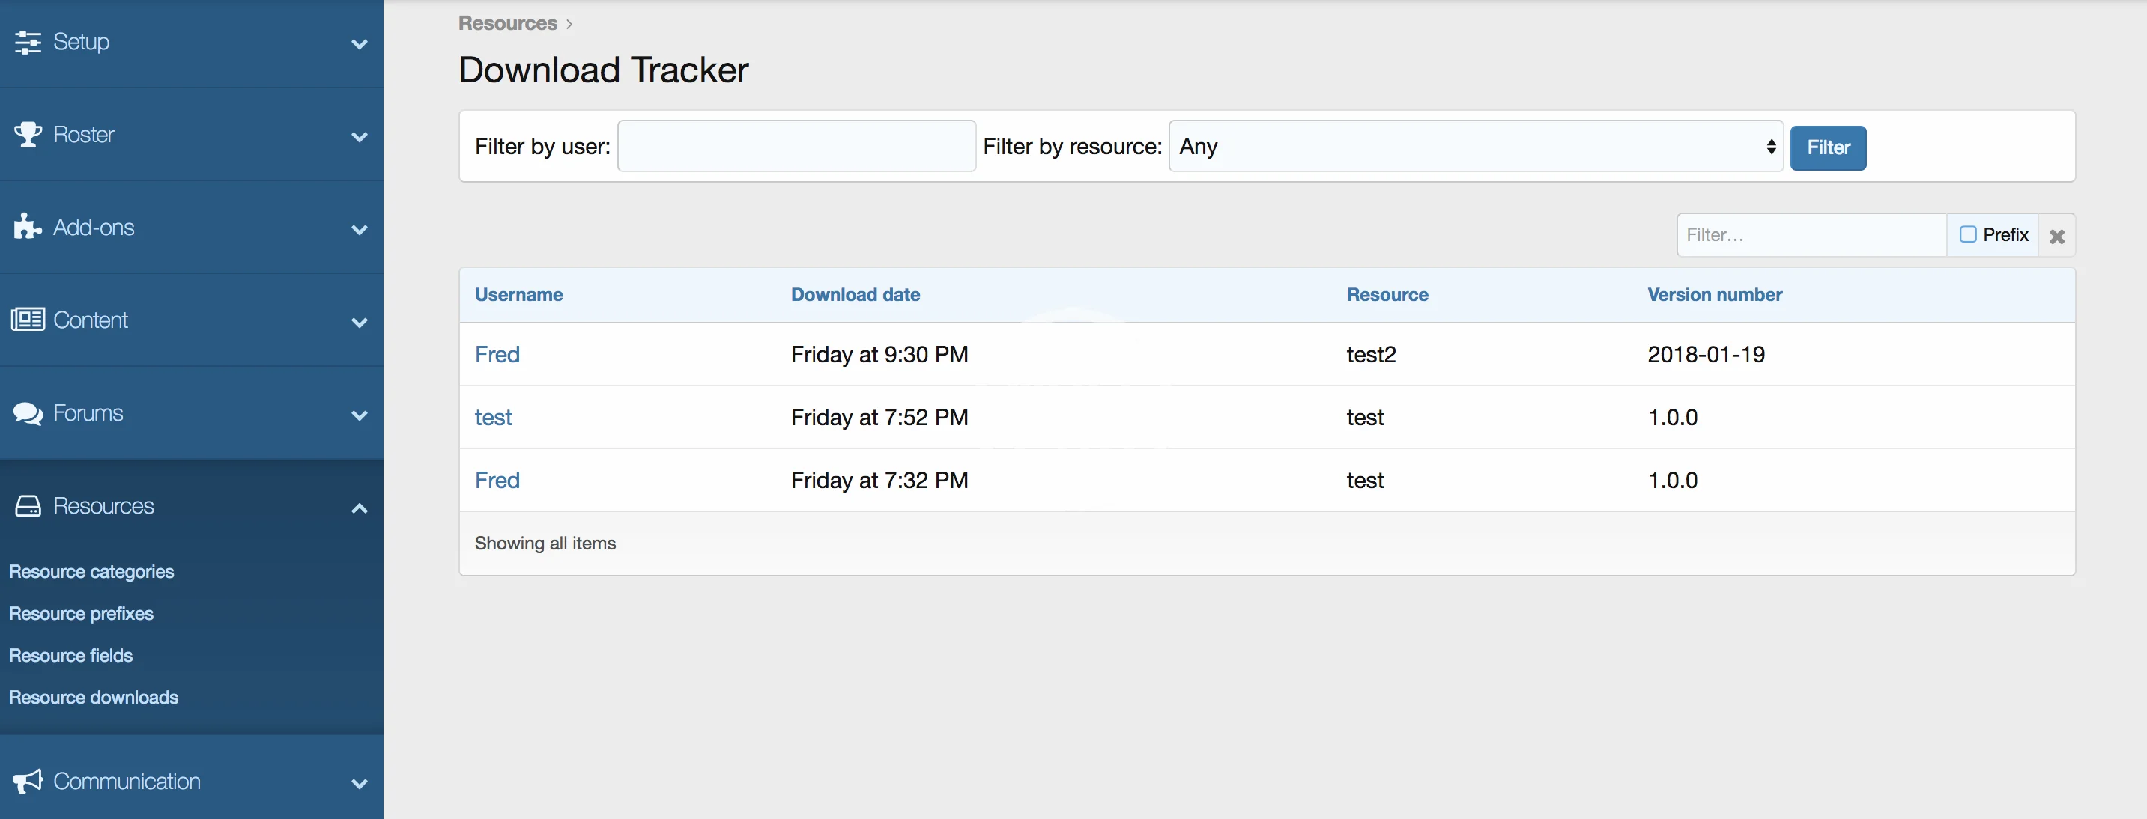The width and height of the screenshot is (2147, 819).
Task: Expand the Setup section chevron
Action: click(360, 44)
